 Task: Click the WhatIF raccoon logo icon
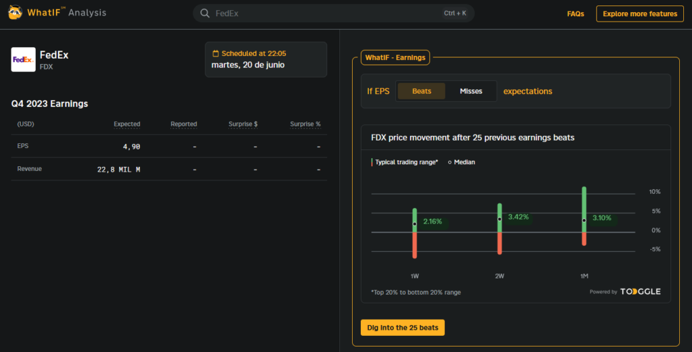(x=15, y=12)
